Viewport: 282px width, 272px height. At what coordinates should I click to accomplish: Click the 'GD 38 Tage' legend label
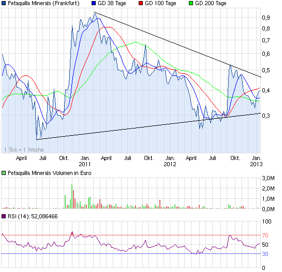(x=112, y=3)
